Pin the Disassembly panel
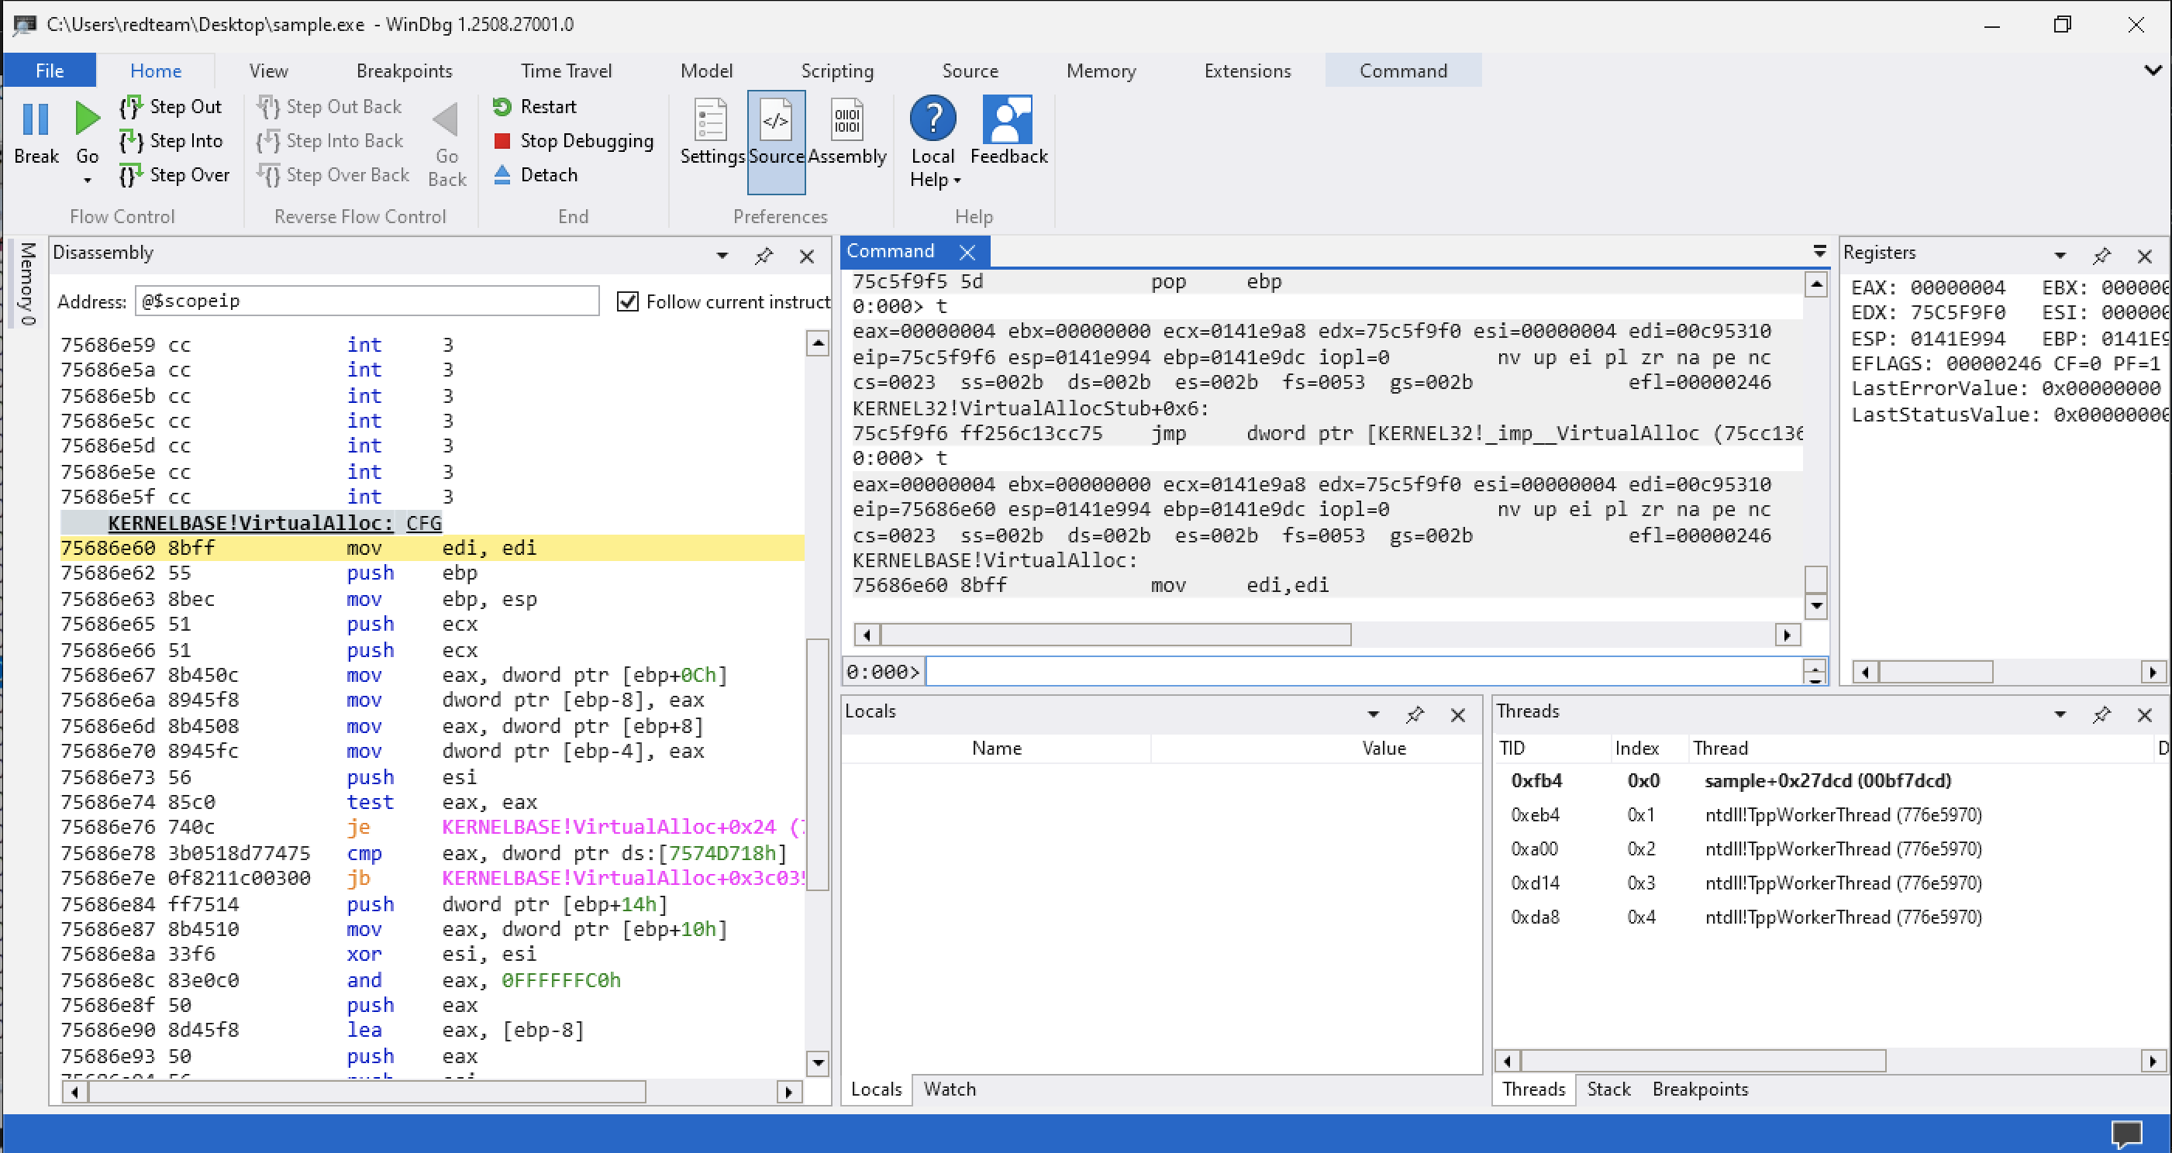2172x1153 pixels. pyautogui.click(x=764, y=256)
